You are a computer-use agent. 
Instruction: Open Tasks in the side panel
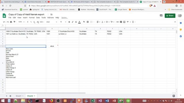[x=181, y=36]
